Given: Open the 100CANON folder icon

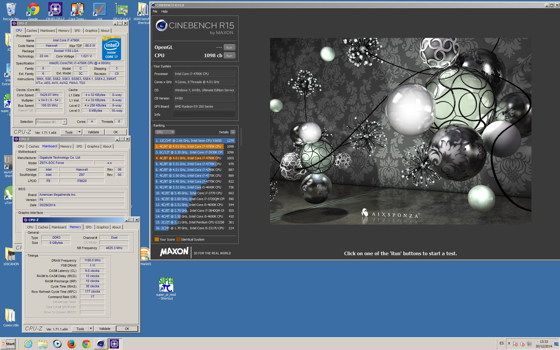Looking at the screenshot, I should click(x=11, y=256).
